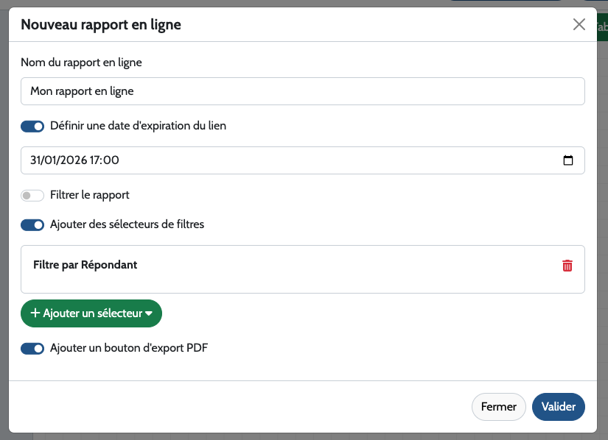
Task: Click the Nom du rapport en ligne label
Action: coord(81,63)
